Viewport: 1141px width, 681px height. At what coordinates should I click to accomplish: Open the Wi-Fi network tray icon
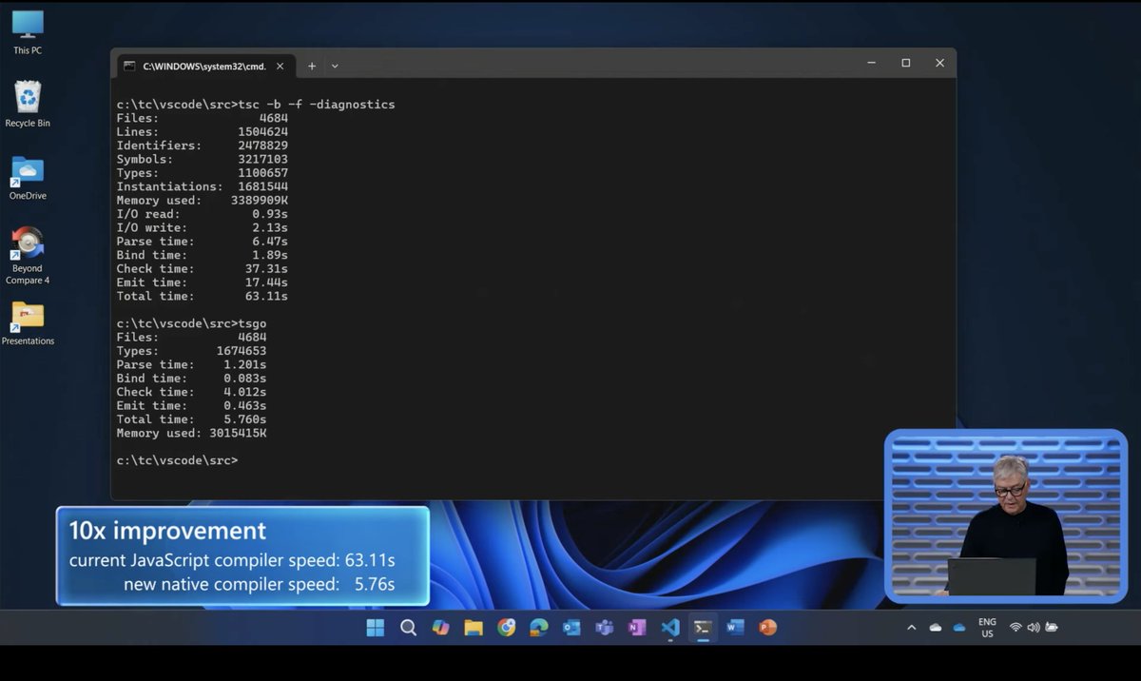coord(1015,628)
